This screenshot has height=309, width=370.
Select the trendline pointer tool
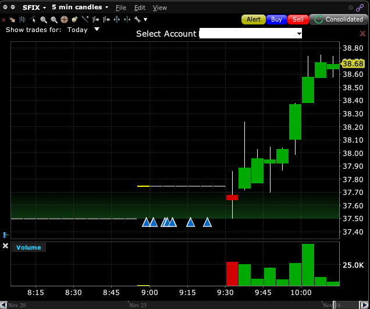33,20
